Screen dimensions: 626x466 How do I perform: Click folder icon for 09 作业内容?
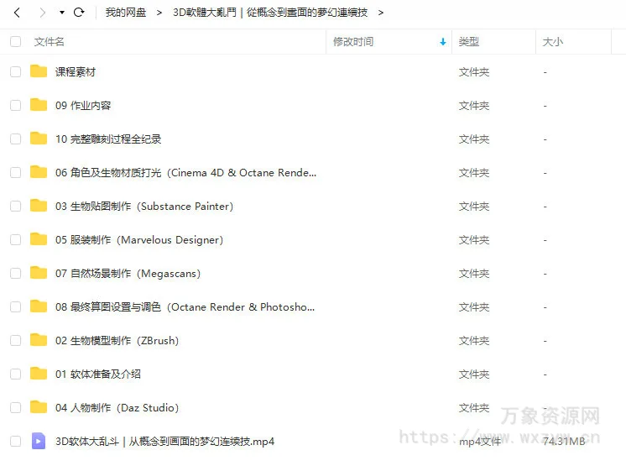[x=39, y=105]
